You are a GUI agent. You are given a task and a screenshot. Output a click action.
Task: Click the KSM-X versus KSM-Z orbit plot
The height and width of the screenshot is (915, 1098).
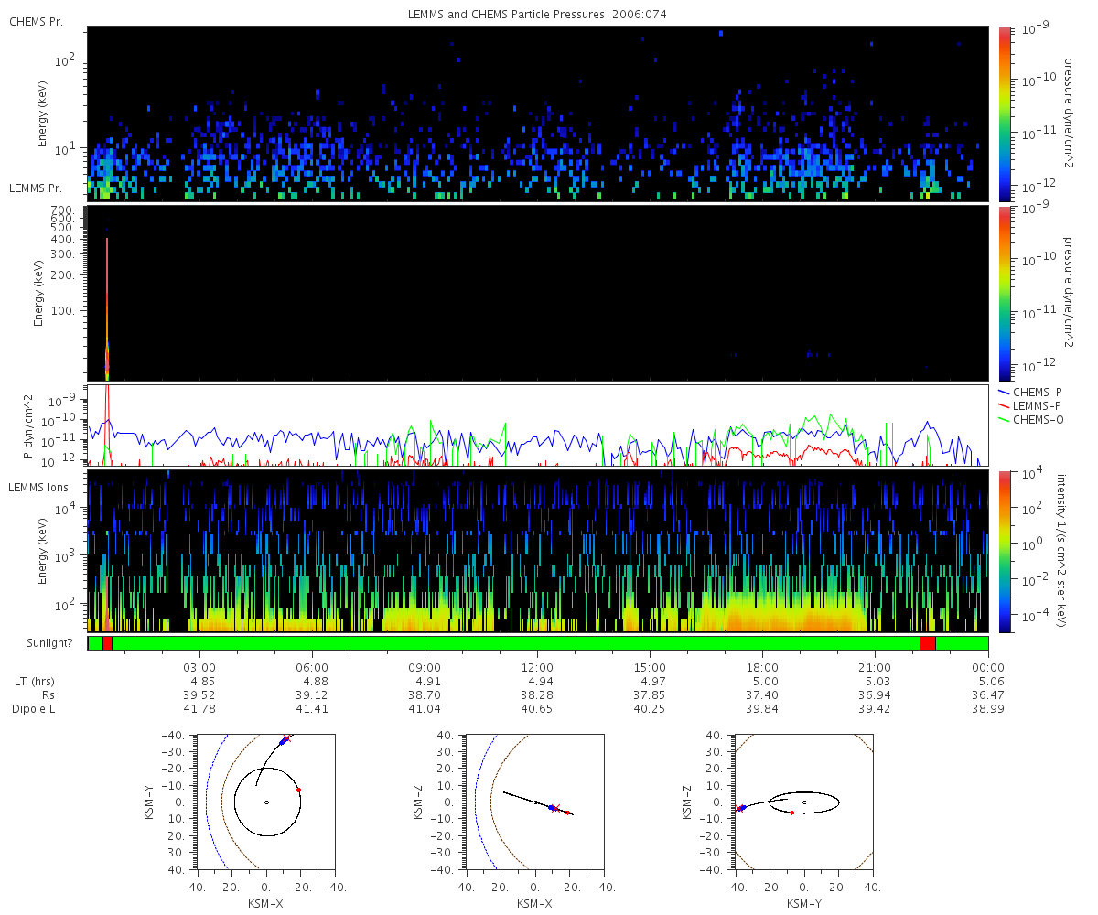(535, 802)
